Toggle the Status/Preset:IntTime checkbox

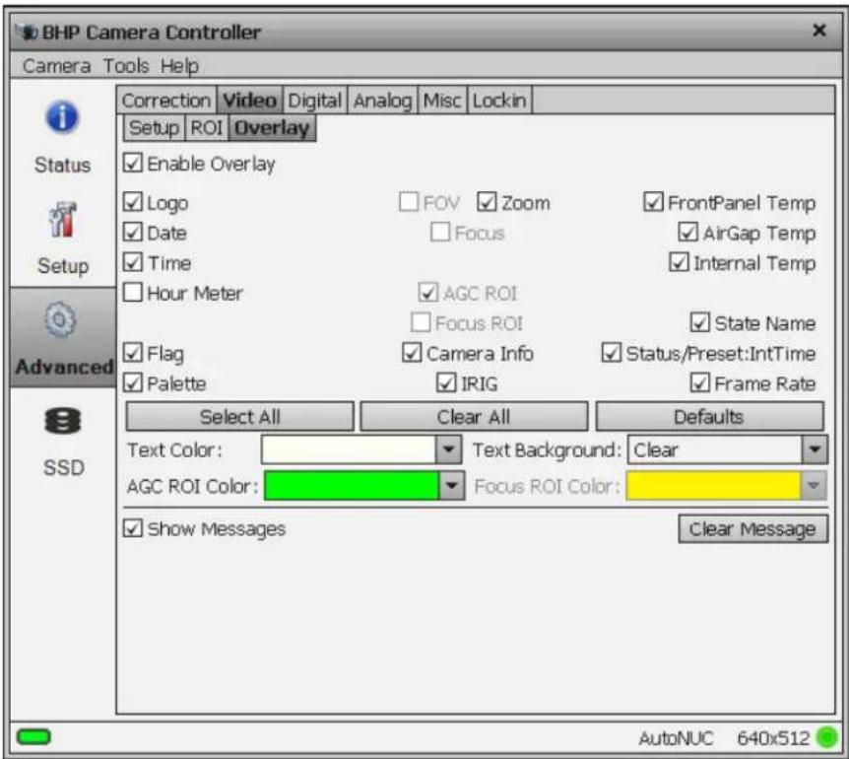pyautogui.click(x=612, y=353)
